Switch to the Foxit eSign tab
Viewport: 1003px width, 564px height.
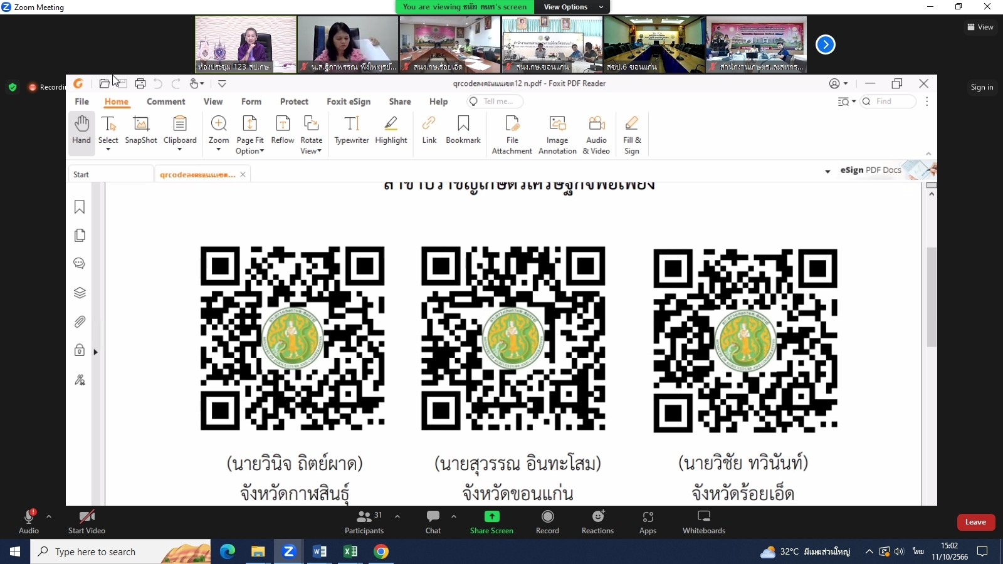(x=349, y=102)
